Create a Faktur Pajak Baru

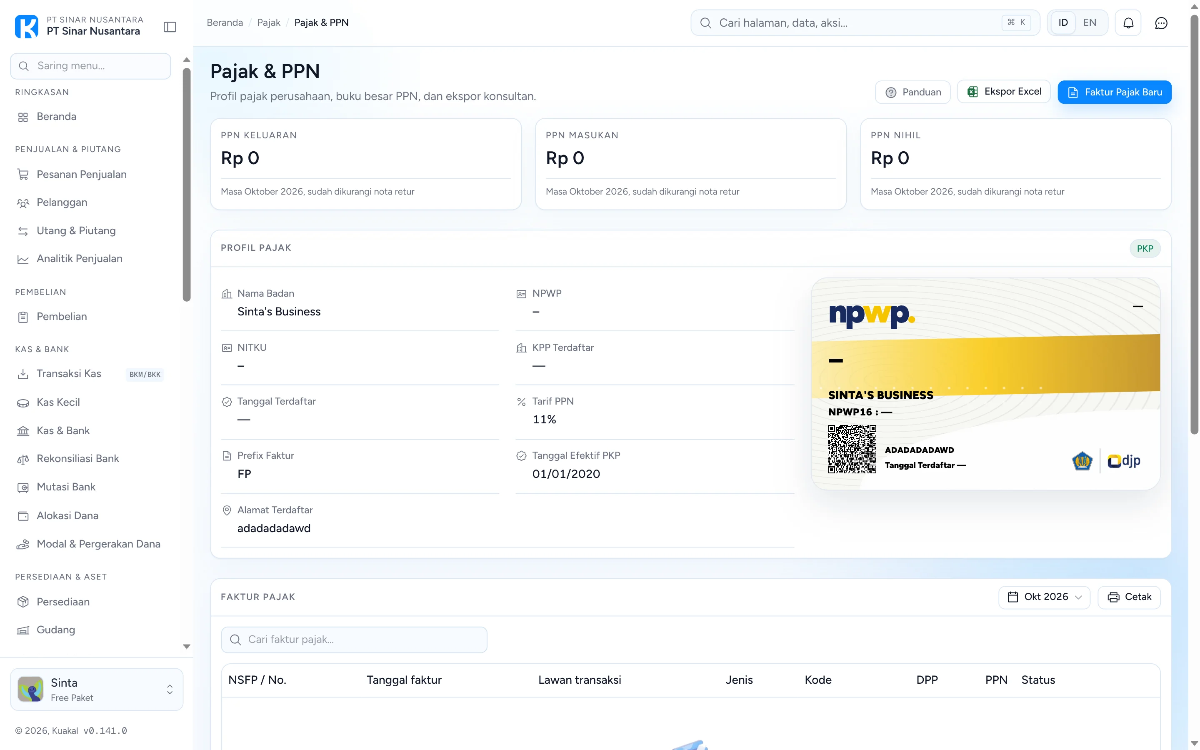tap(1114, 92)
